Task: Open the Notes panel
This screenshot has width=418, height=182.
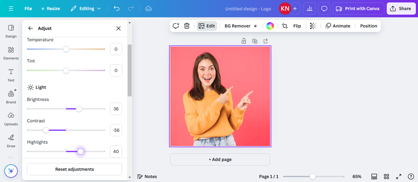Action: (147, 176)
